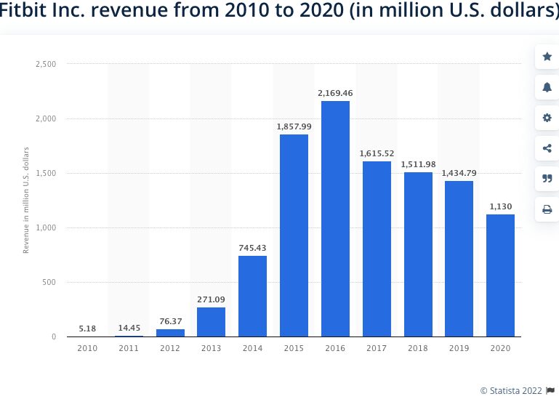The width and height of the screenshot is (559, 399).
Task: Open the gear settings icon
Action: [x=547, y=118]
